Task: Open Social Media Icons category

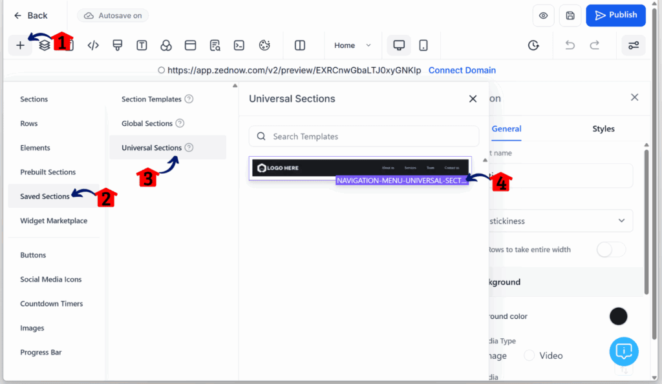Action: tap(50, 279)
